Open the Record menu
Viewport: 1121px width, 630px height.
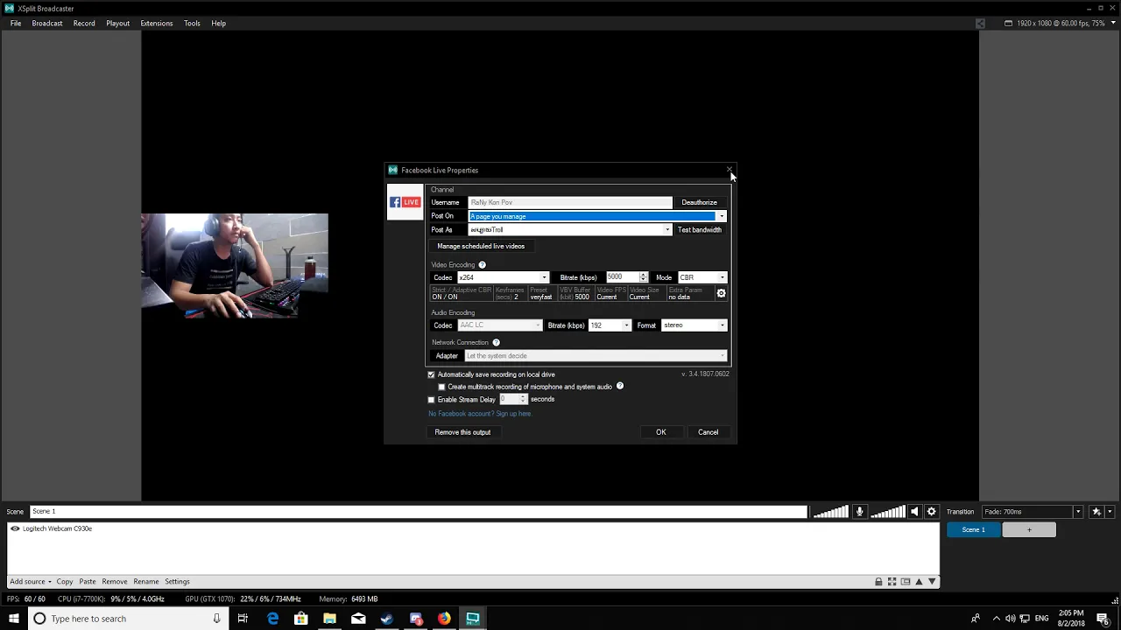pos(84,24)
